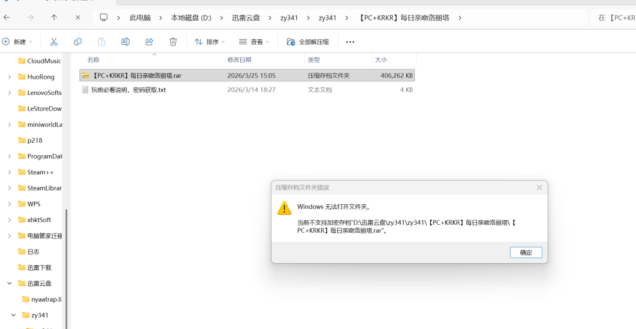Click the CloudMusic folder icon
636x329 pixels.
coord(22,61)
